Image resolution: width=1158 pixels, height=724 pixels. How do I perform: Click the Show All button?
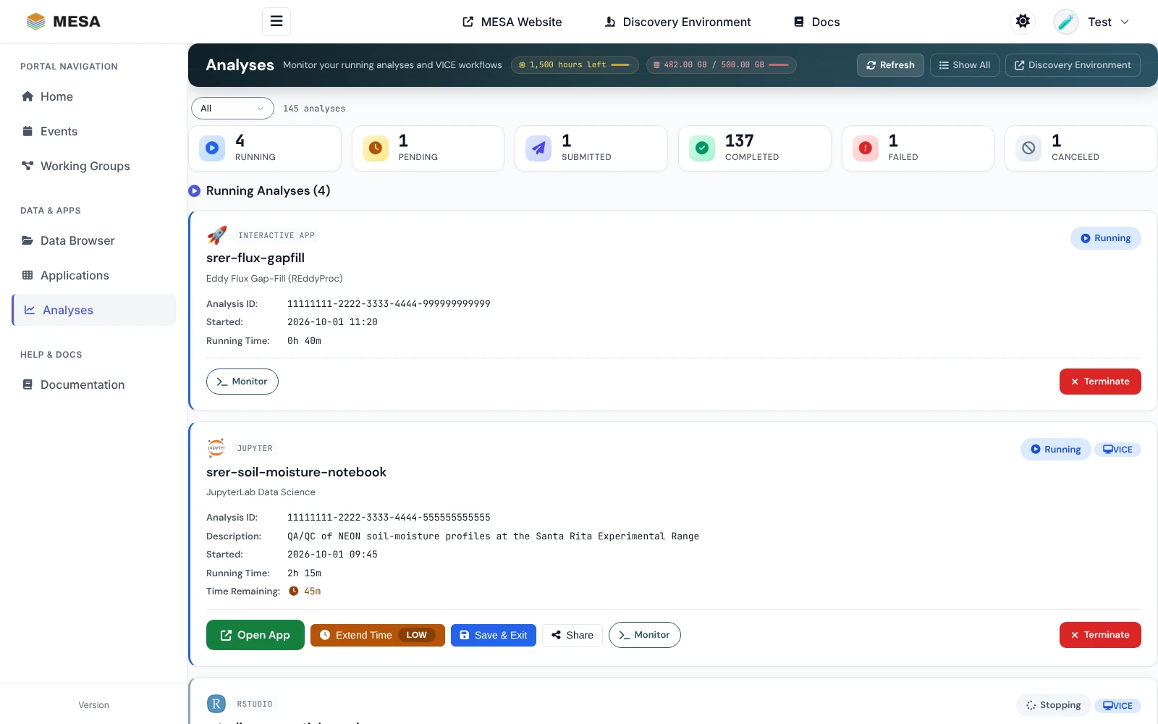click(965, 65)
